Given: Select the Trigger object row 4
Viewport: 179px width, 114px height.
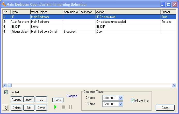Looking at the screenshot, I should 21,32.
